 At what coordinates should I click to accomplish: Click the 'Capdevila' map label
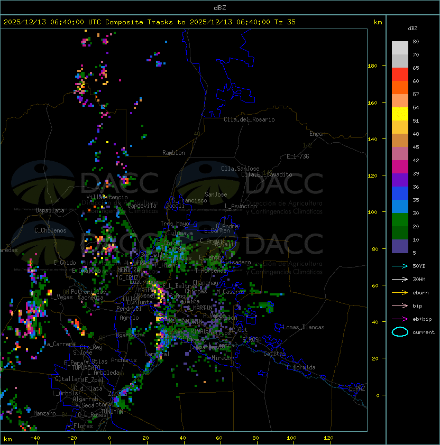click(142, 206)
